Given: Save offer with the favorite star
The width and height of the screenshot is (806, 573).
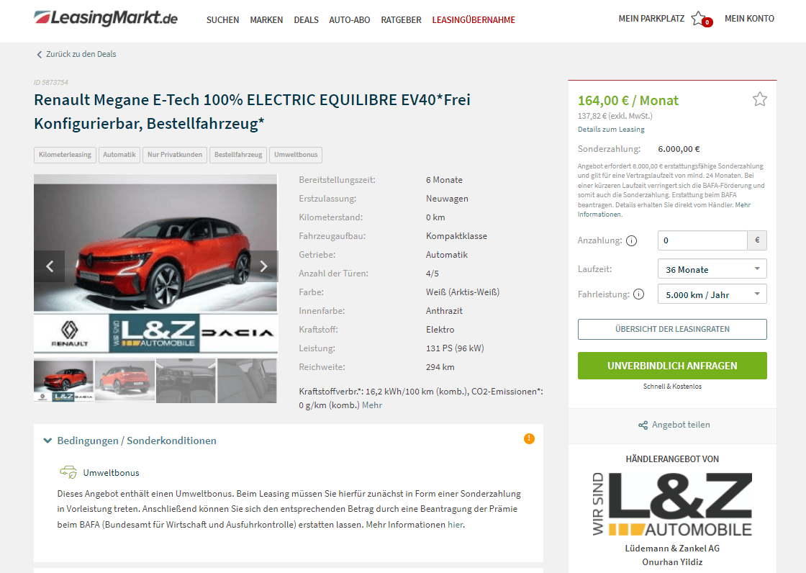Looking at the screenshot, I should (x=759, y=99).
